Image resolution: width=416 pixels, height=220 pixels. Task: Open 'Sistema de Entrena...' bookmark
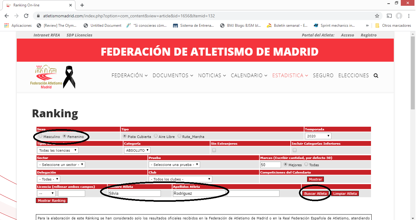tap(193, 26)
